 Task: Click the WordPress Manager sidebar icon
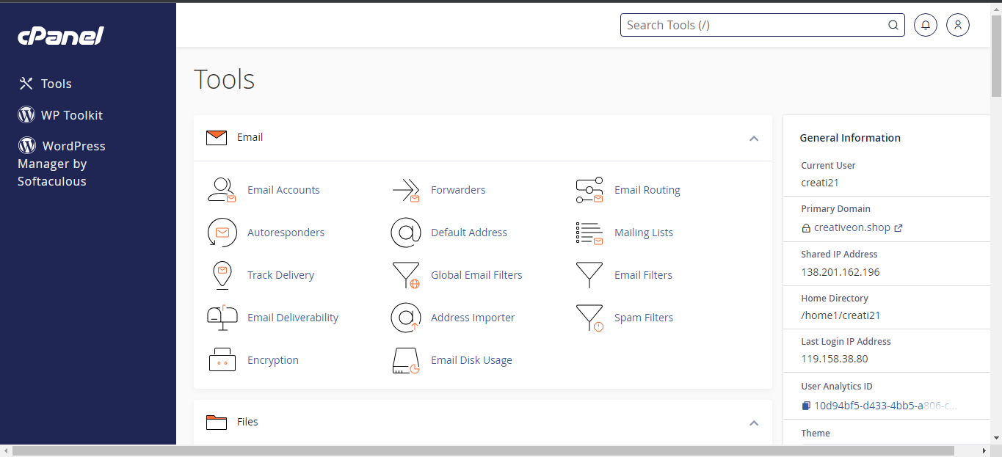point(26,145)
